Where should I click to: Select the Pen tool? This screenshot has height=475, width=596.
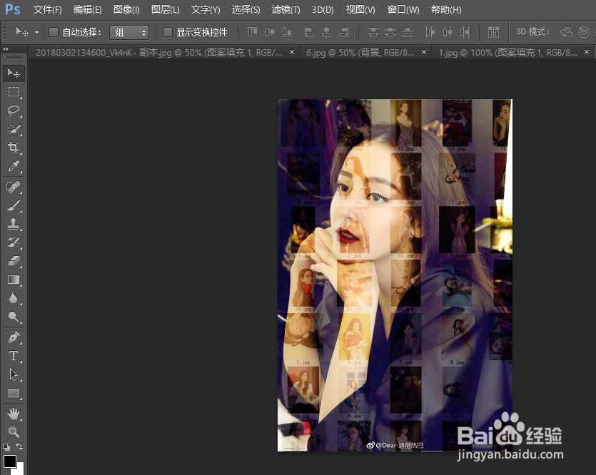[14, 337]
